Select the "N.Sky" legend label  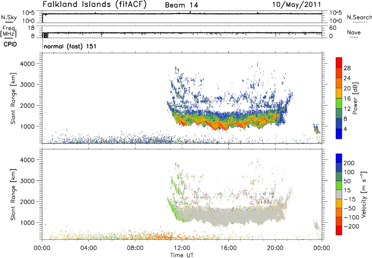pyautogui.click(x=9, y=17)
